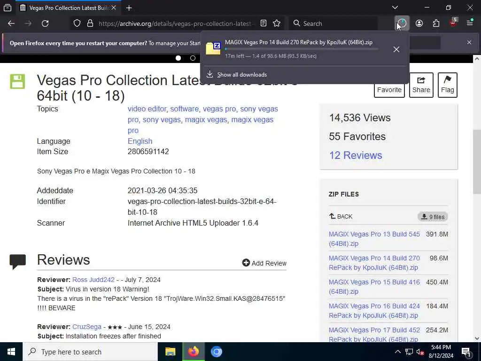Click the Search box in toolbar
The image size is (481, 361).
tap(333, 24)
